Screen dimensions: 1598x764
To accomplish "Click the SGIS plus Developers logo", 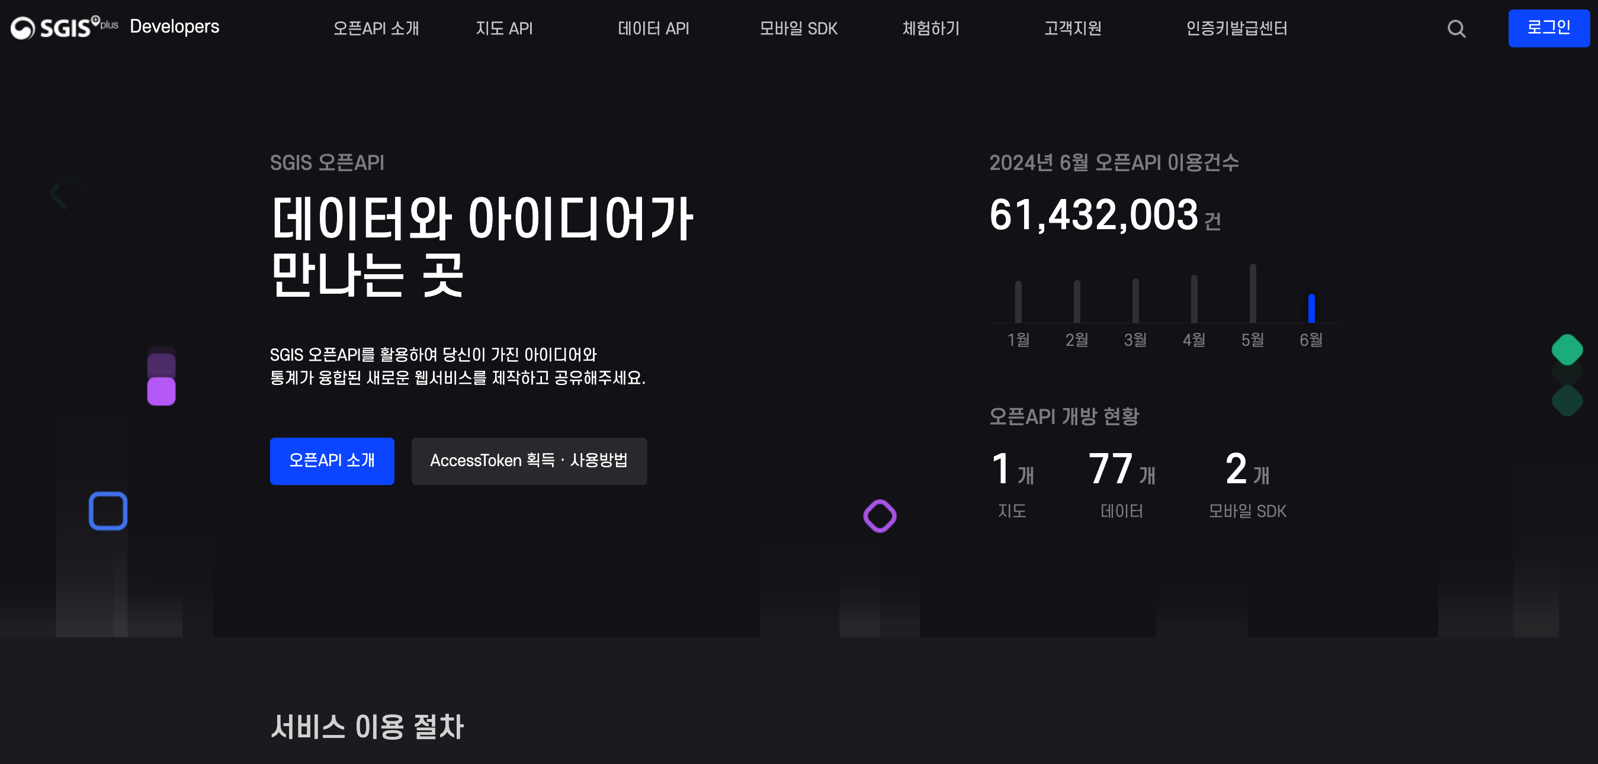I will point(115,27).
